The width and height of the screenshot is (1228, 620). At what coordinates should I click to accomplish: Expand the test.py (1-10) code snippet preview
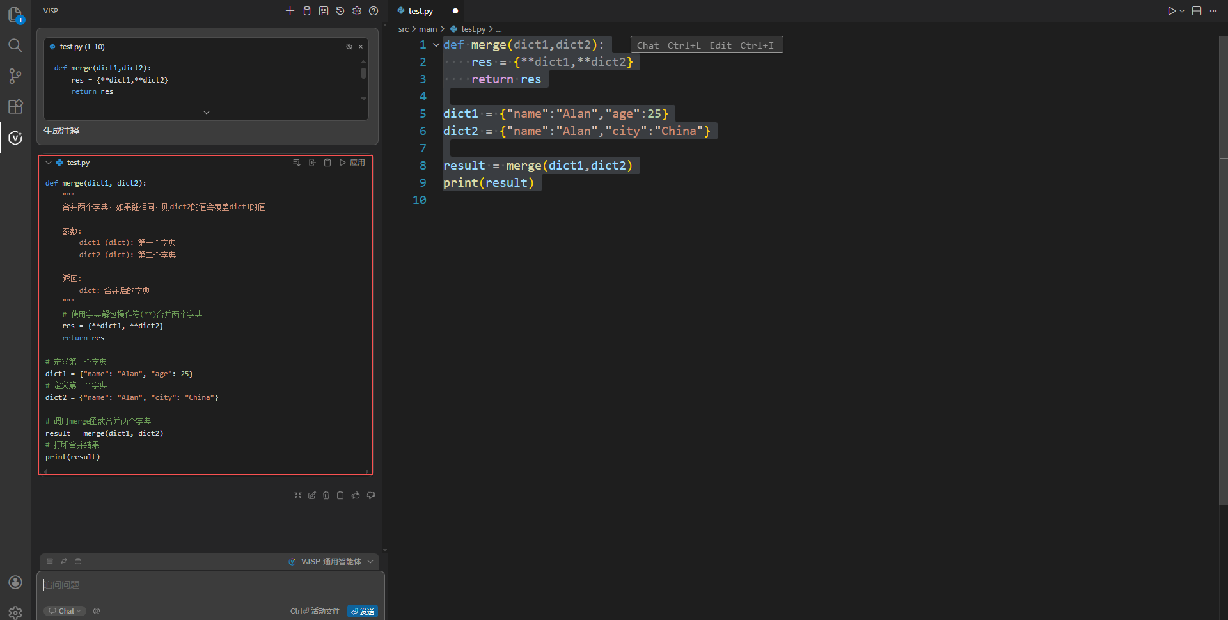[206, 113]
